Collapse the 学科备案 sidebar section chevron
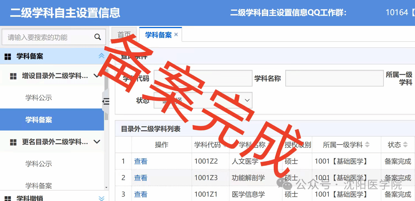This screenshot has height=201, width=415. pos(101,56)
